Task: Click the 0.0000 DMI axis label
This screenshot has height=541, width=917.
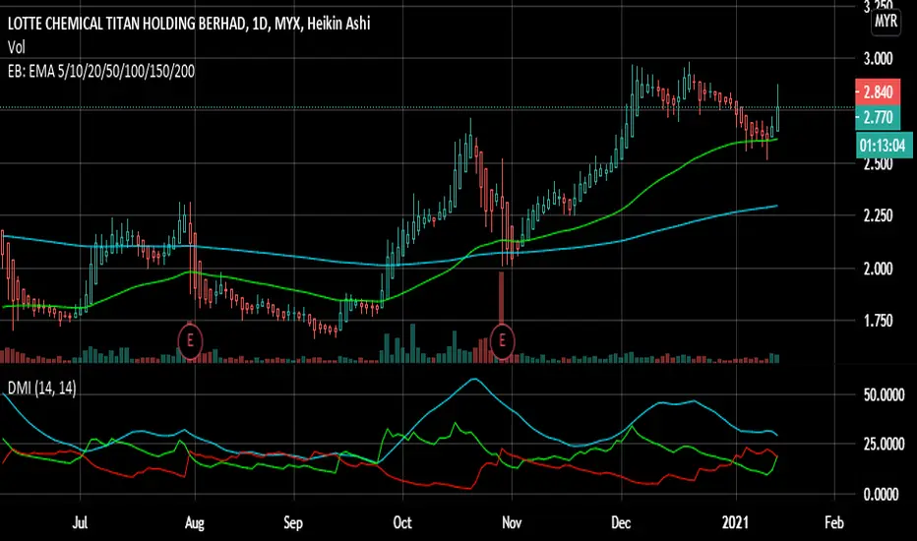Action: point(884,494)
